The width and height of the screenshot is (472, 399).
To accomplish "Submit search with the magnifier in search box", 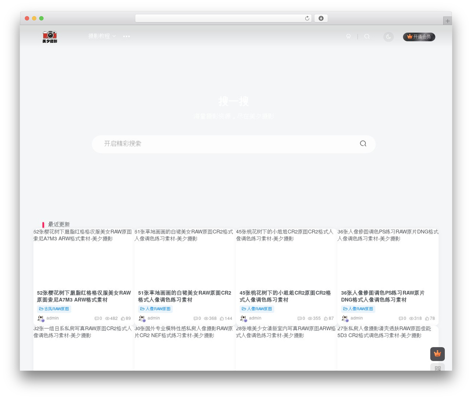I will pos(363,144).
